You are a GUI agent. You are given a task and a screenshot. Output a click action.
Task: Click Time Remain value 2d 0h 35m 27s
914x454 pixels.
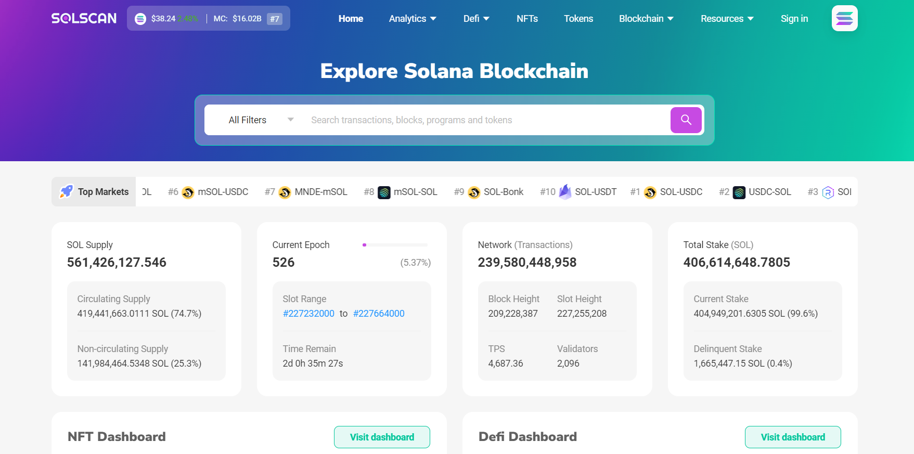click(313, 364)
